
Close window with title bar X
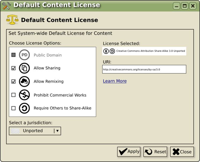click(193, 6)
